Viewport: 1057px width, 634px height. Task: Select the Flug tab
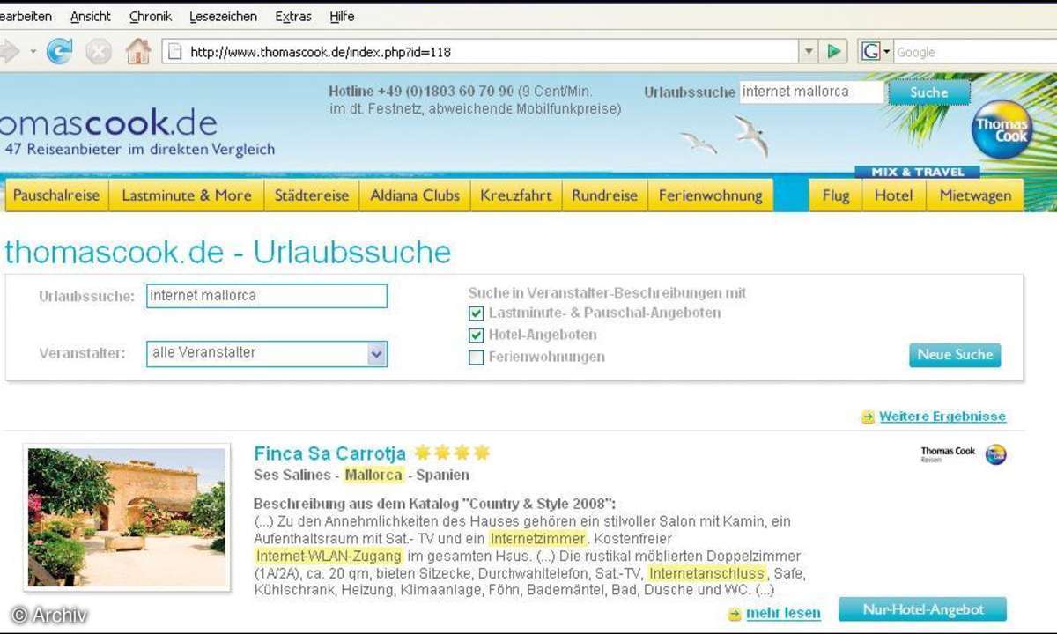pos(836,195)
